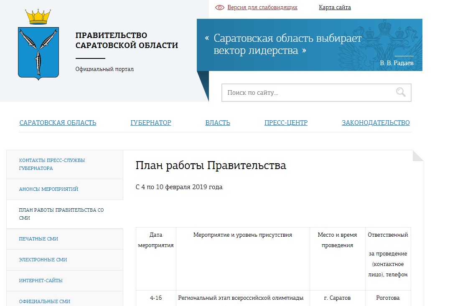Open the Законодательство menu item
Viewport: 450px width, 306px height.
[x=376, y=123]
